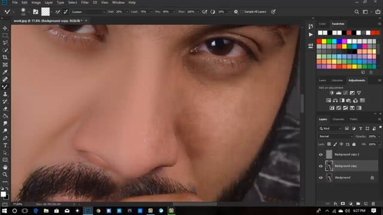Viewport: 383px width, 215px height.
Task: Open the brush preset picker dropdown
Action: coord(29,12)
